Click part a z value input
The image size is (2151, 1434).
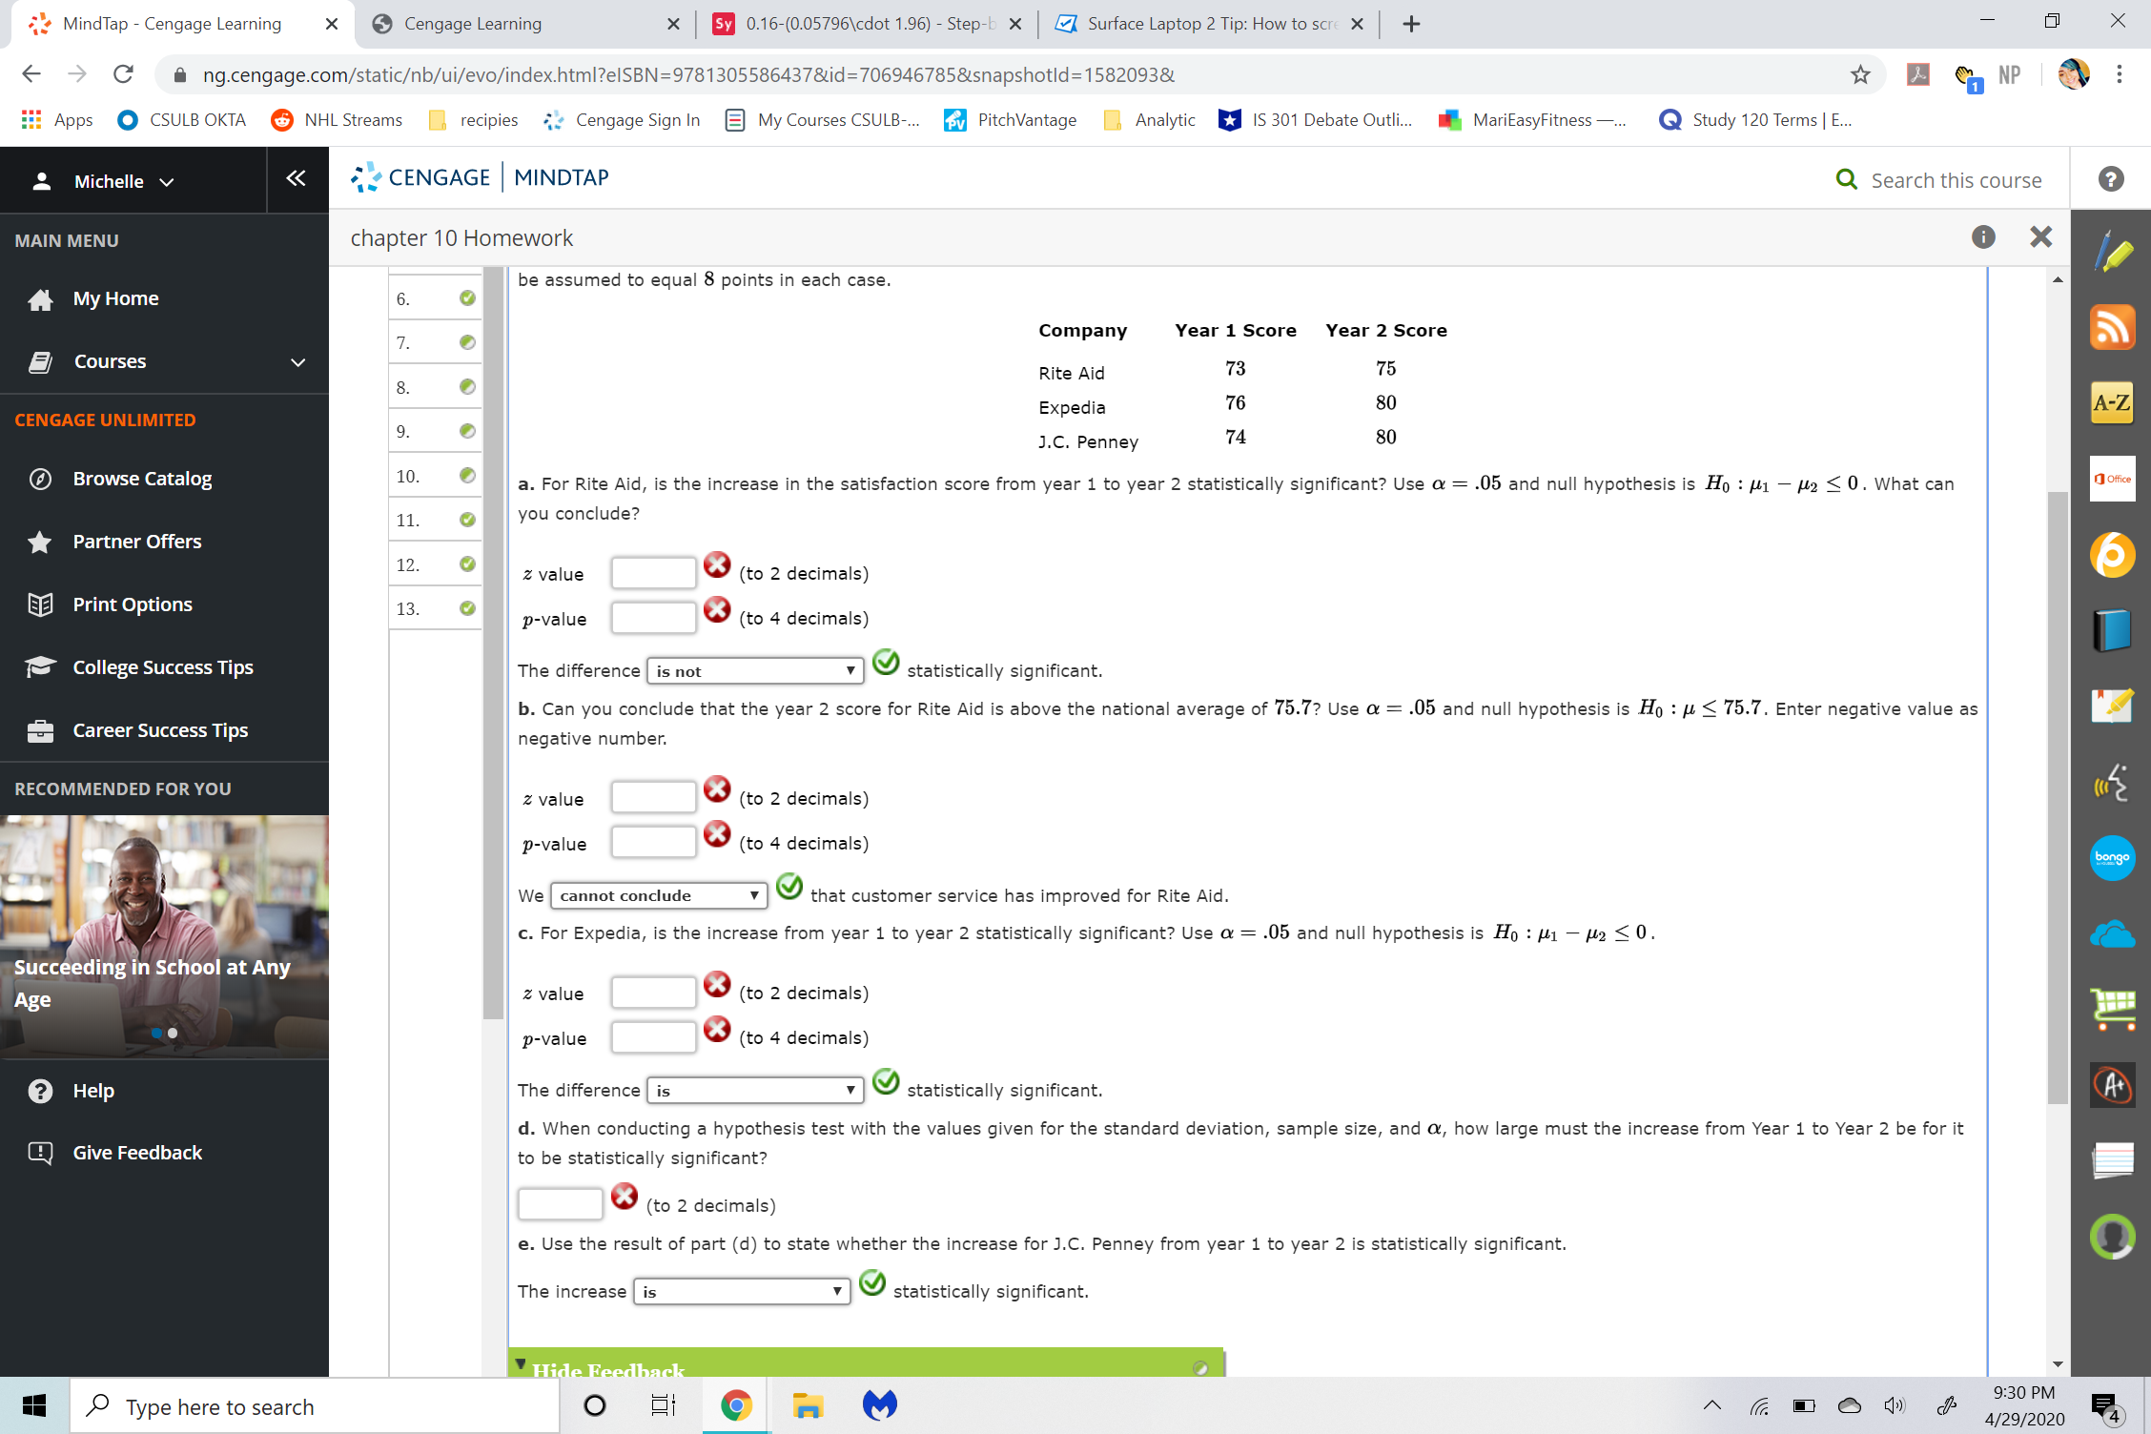pos(653,574)
